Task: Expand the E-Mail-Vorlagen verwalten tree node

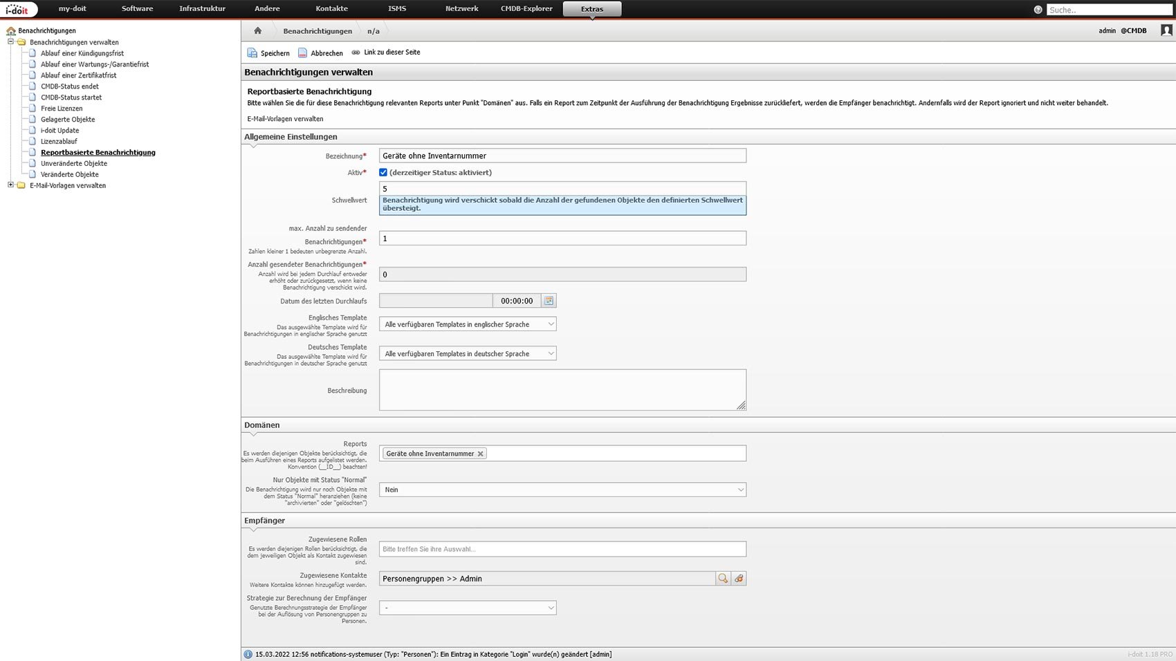Action: point(10,185)
